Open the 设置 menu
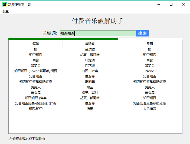Image resolution: width=190 pixels, height=144 pixels. pyautogui.click(x=5, y=11)
